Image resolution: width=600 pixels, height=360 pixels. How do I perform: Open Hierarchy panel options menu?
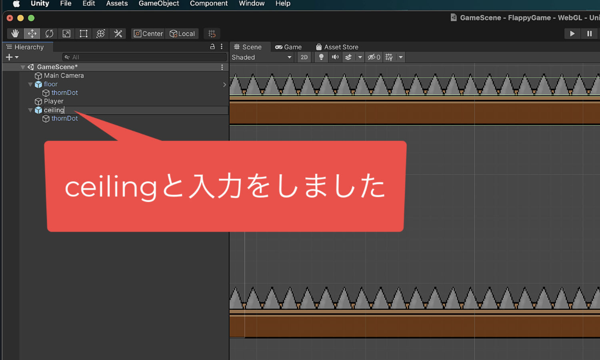click(x=222, y=46)
